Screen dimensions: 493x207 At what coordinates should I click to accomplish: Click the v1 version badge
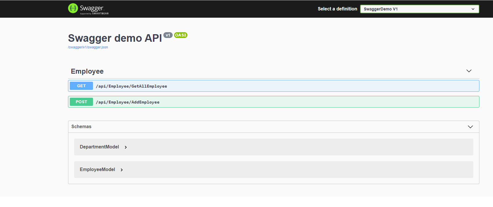(x=168, y=35)
